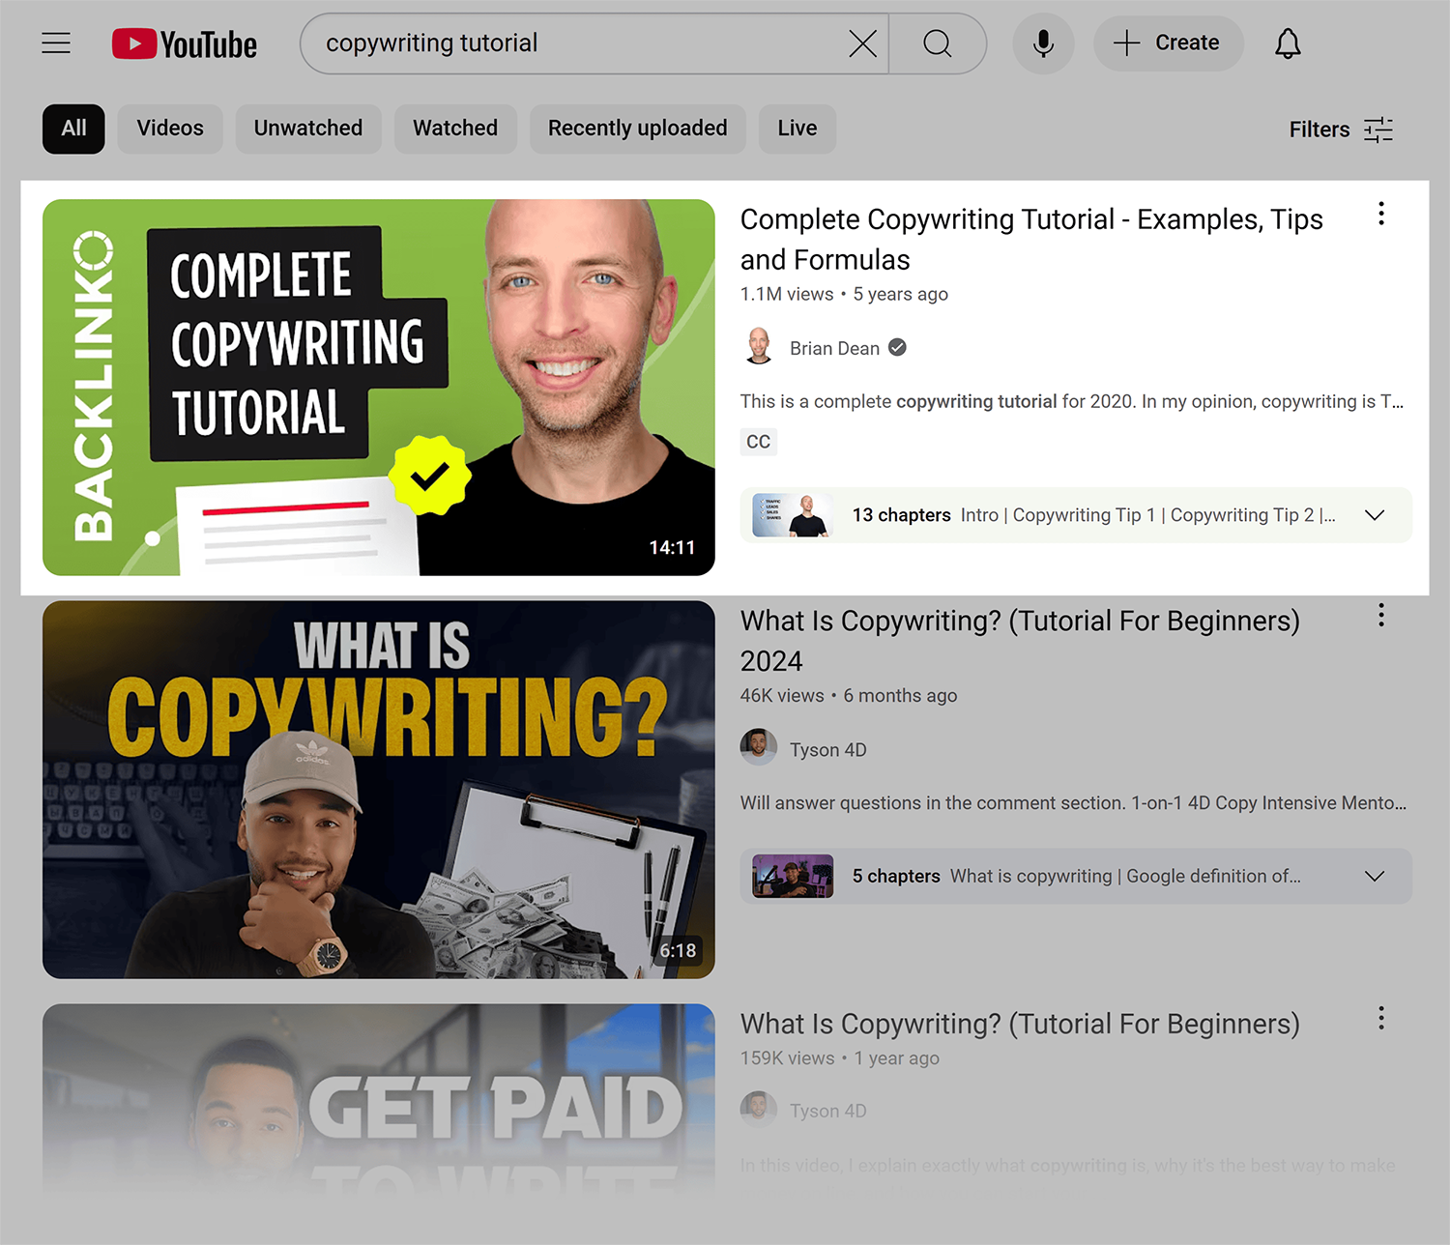
Task: Open the 159K views video title
Action: 1020,1024
